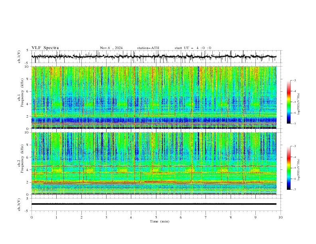Click the ch.3 flat voltage trace
Screen dimensions: 316x244
point(154,204)
